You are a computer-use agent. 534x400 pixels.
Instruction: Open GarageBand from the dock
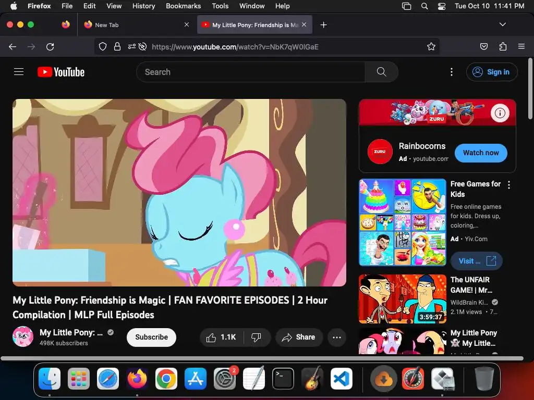click(x=312, y=379)
